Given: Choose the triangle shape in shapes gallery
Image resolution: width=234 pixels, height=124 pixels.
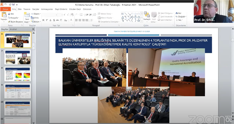Looking at the screenshot, I should tap(123, 17).
